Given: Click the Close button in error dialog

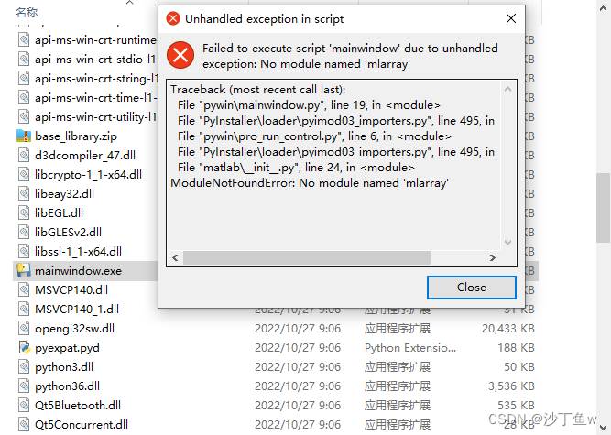Looking at the screenshot, I should pyautogui.click(x=471, y=288).
